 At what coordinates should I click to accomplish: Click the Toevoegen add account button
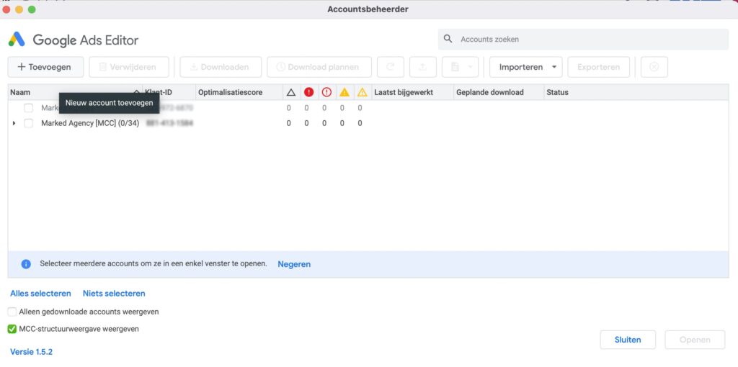coord(45,67)
